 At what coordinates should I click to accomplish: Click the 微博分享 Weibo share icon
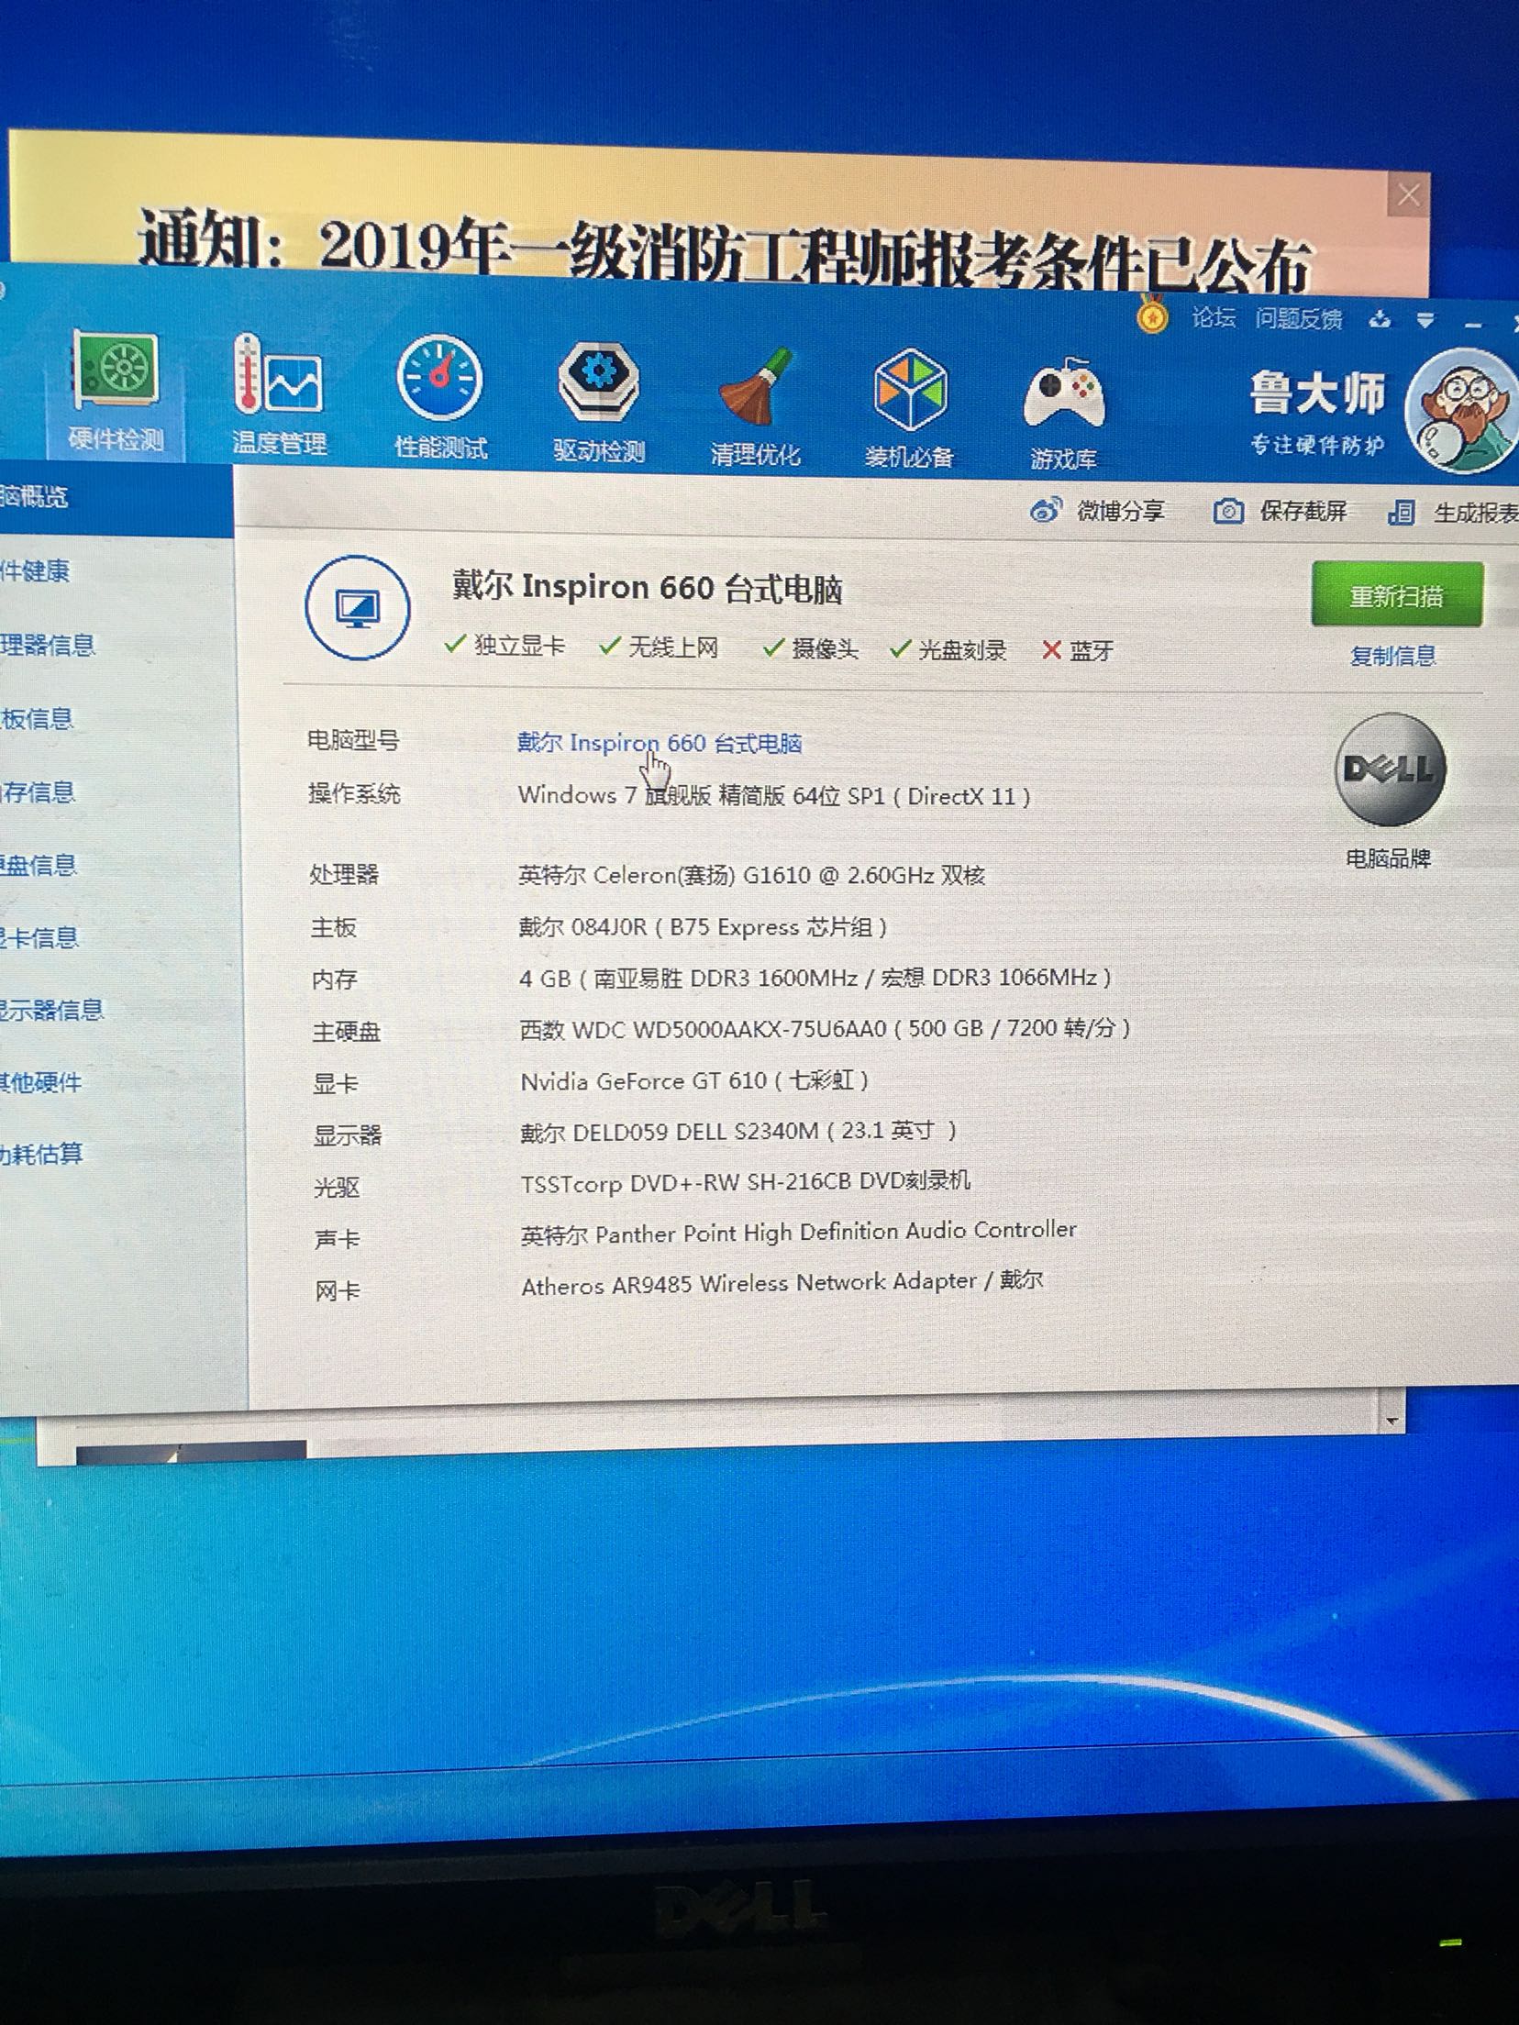(1045, 510)
